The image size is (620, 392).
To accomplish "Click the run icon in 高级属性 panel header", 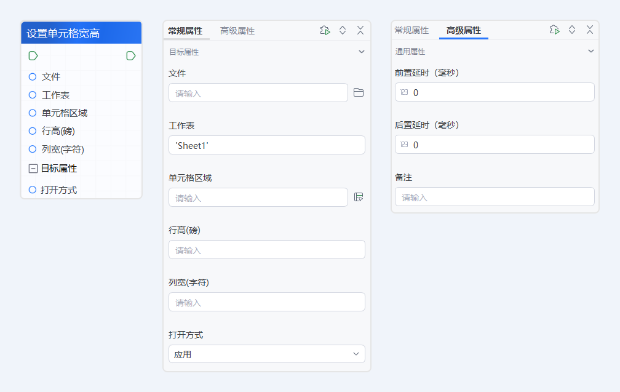I will pos(554,29).
